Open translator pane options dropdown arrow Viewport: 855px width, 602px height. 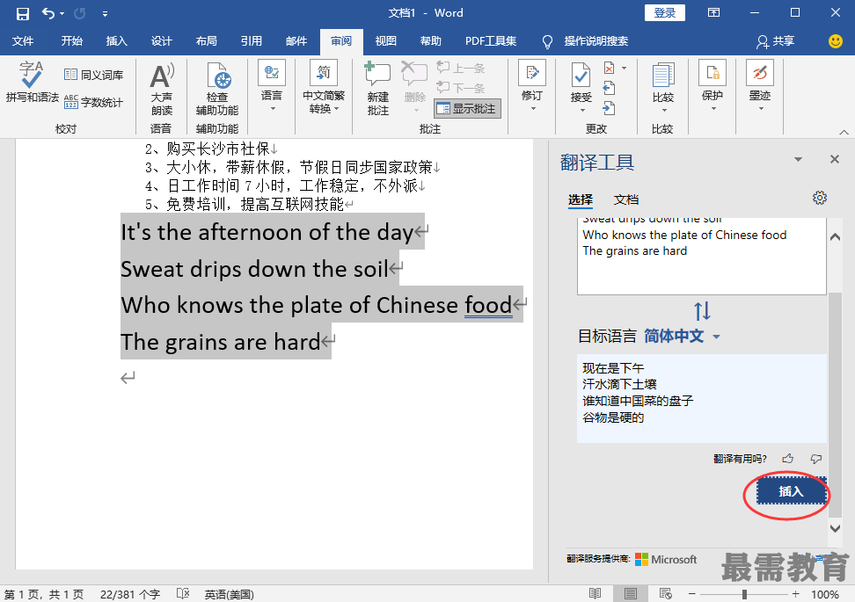798,159
